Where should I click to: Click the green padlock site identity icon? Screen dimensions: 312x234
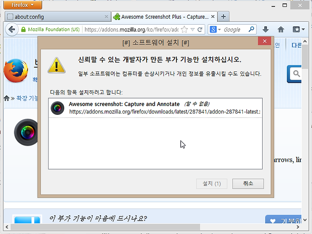pyautogui.click(x=23, y=29)
